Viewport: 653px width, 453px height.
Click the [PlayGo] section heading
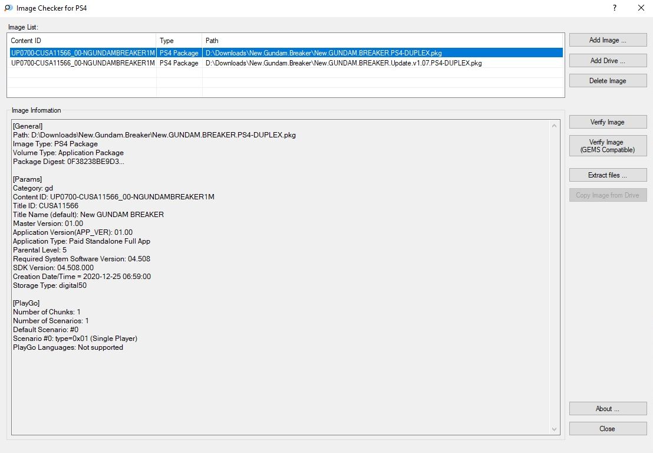tap(27, 303)
